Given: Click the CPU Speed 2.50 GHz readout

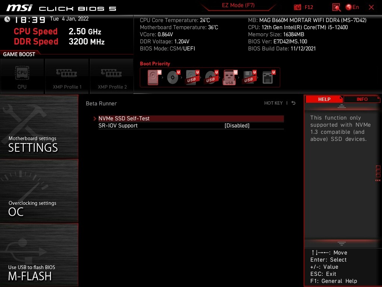Looking at the screenshot, I should pyautogui.click(x=57, y=31).
